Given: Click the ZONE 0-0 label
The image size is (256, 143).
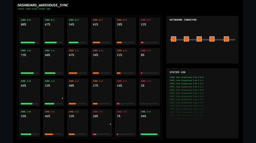Looking at the screenshot, I should (x=26, y=20).
